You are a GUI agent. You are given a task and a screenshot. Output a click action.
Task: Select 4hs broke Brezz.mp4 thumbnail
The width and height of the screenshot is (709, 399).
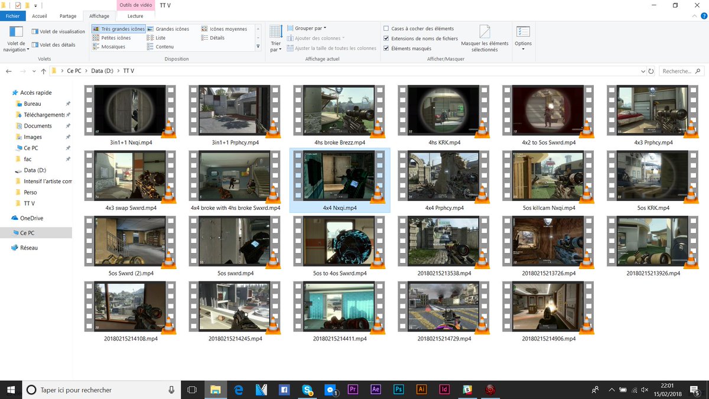click(339, 111)
